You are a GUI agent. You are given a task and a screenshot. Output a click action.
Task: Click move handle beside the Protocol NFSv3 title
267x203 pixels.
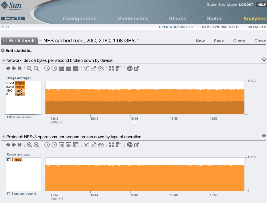(x=4, y=137)
